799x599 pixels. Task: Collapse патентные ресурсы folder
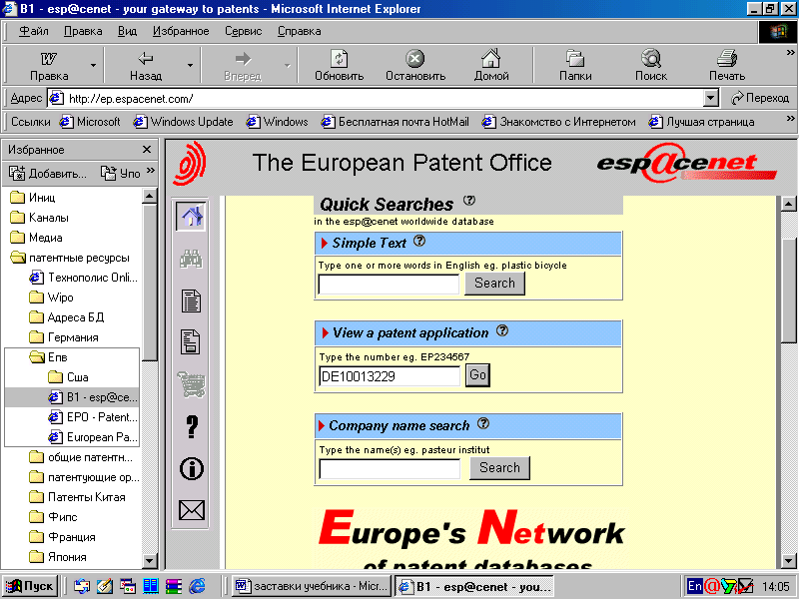coord(70,258)
